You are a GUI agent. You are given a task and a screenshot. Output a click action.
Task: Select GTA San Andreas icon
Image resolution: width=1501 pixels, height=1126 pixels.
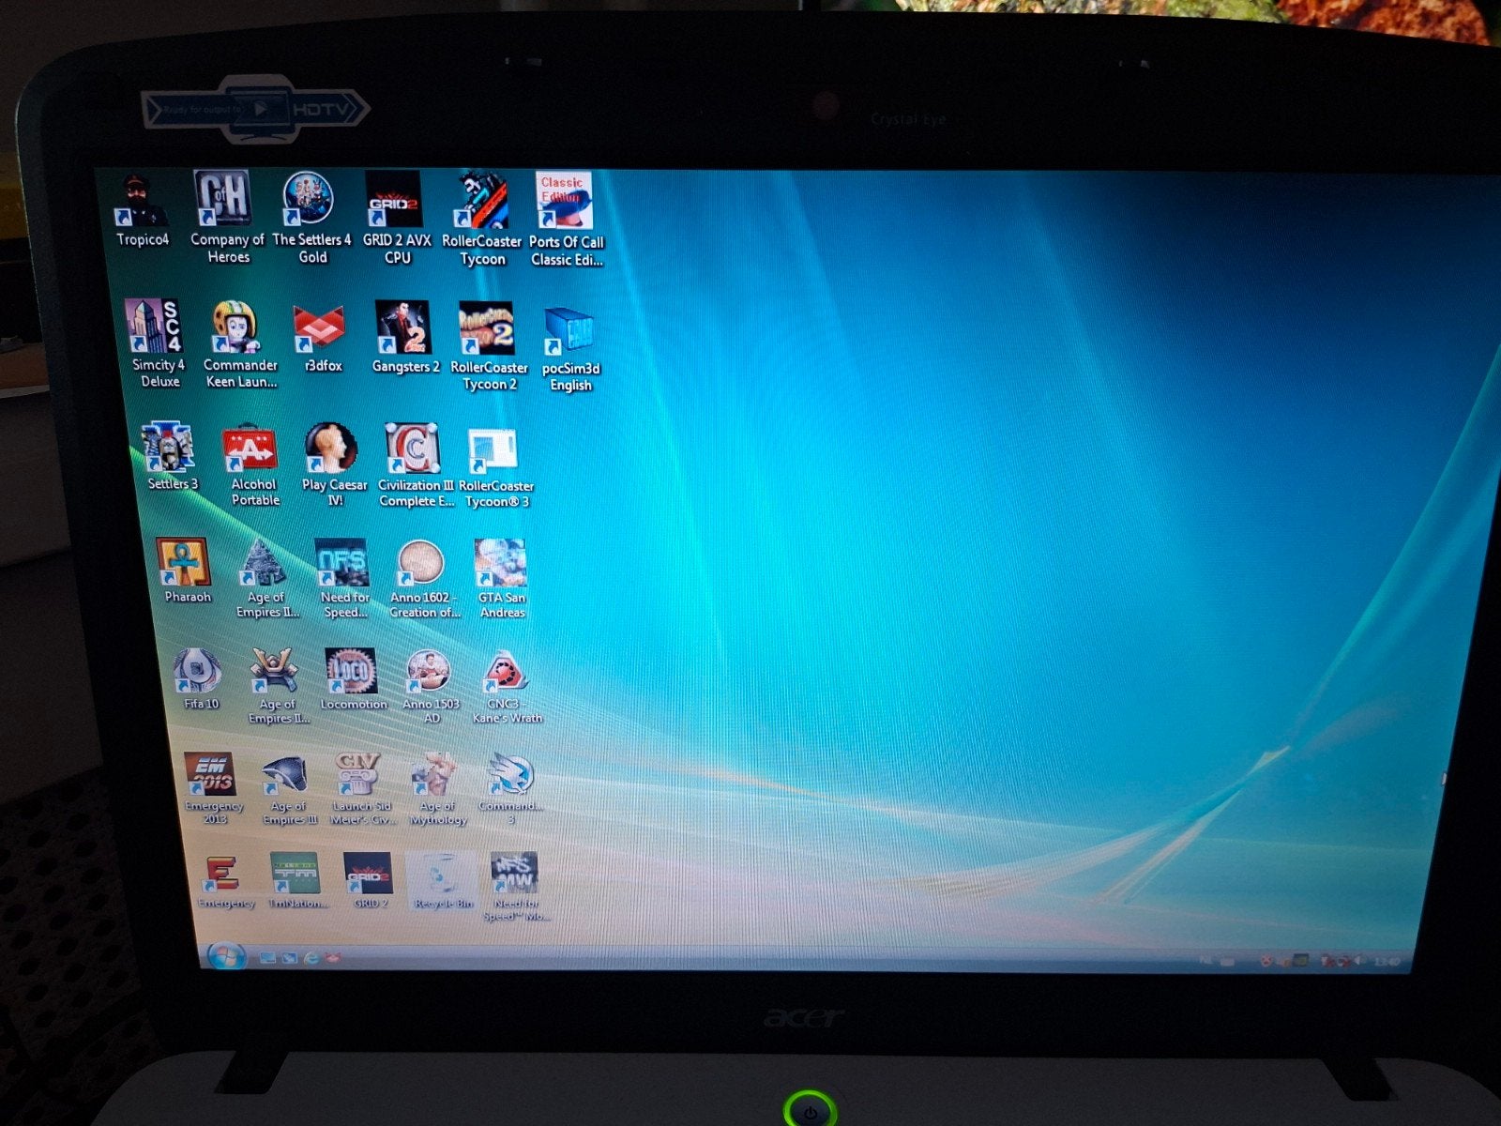(x=502, y=579)
